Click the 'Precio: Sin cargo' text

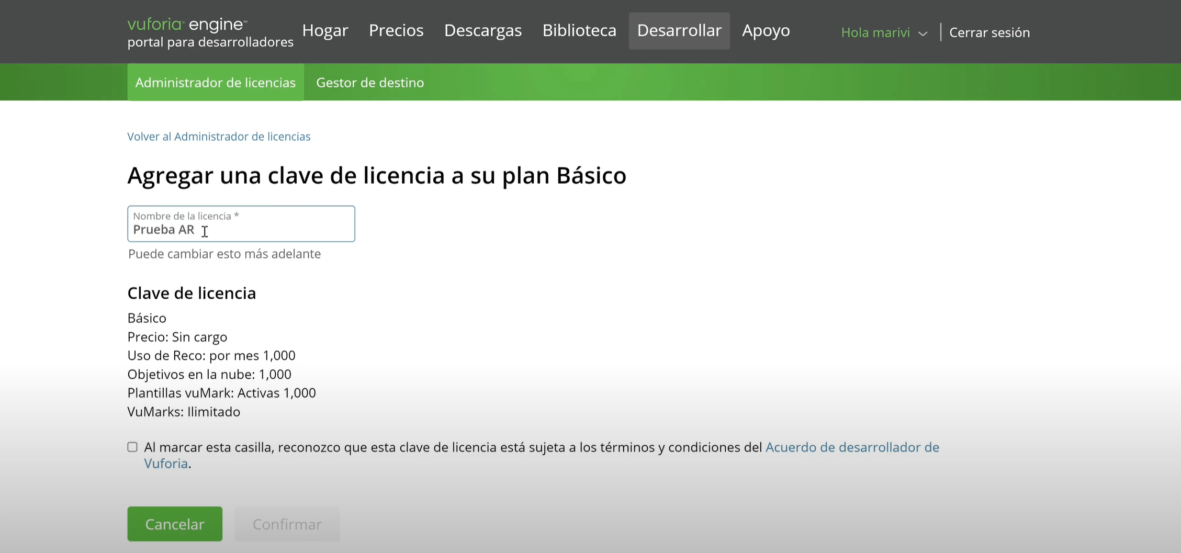pyautogui.click(x=177, y=337)
